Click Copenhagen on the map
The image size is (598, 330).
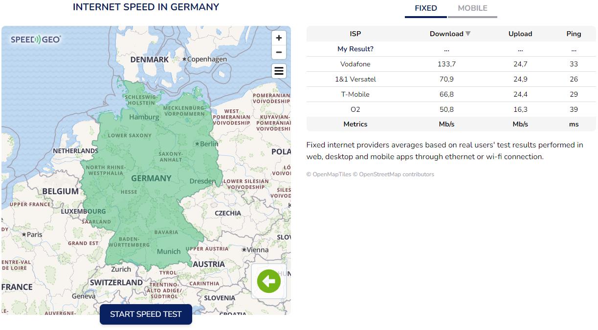point(204,59)
